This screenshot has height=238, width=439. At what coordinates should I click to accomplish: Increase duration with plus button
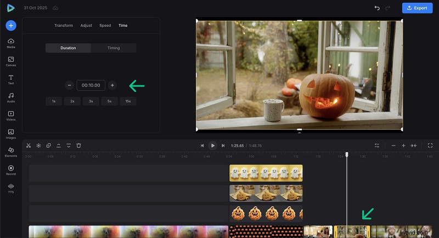click(x=112, y=85)
